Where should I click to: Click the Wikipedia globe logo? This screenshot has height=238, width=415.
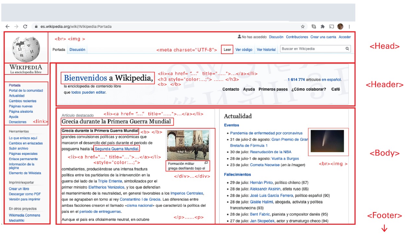[x=25, y=48]
